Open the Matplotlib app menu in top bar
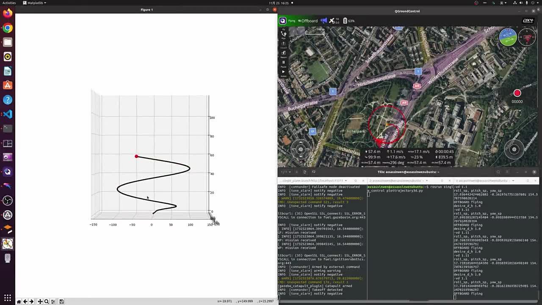The height and width of the screenshot is (305, 542). pos(34,3)
